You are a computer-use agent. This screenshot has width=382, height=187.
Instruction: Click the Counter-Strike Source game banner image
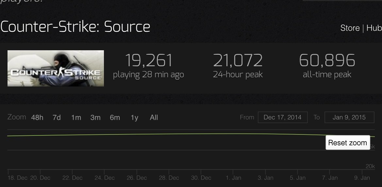(56, 68)
